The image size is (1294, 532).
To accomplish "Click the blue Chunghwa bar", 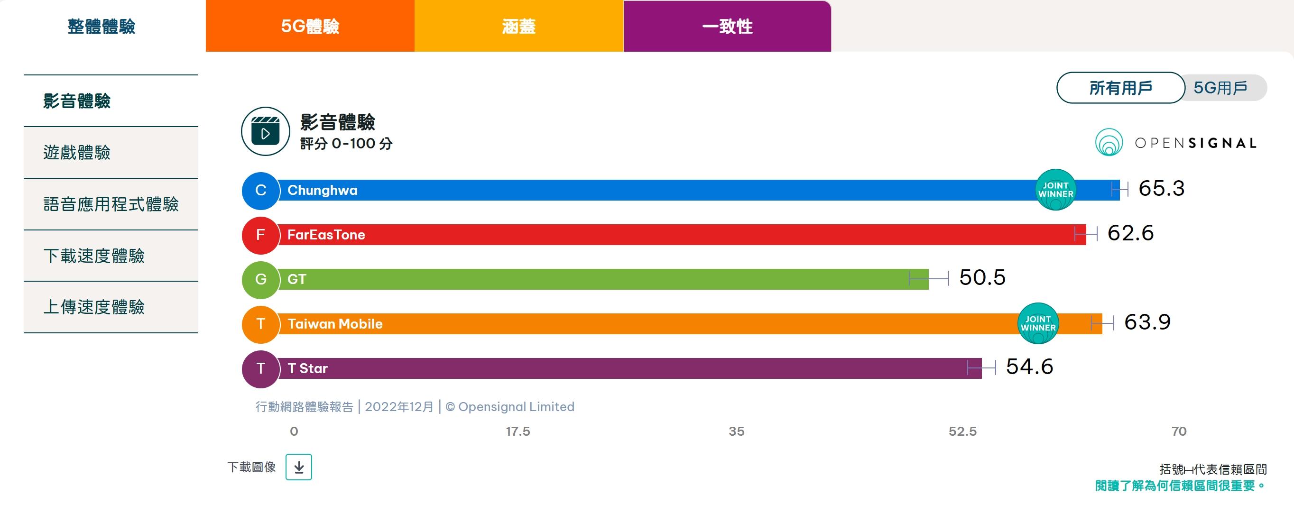I will pyautogui.click(x=699, y=191).
